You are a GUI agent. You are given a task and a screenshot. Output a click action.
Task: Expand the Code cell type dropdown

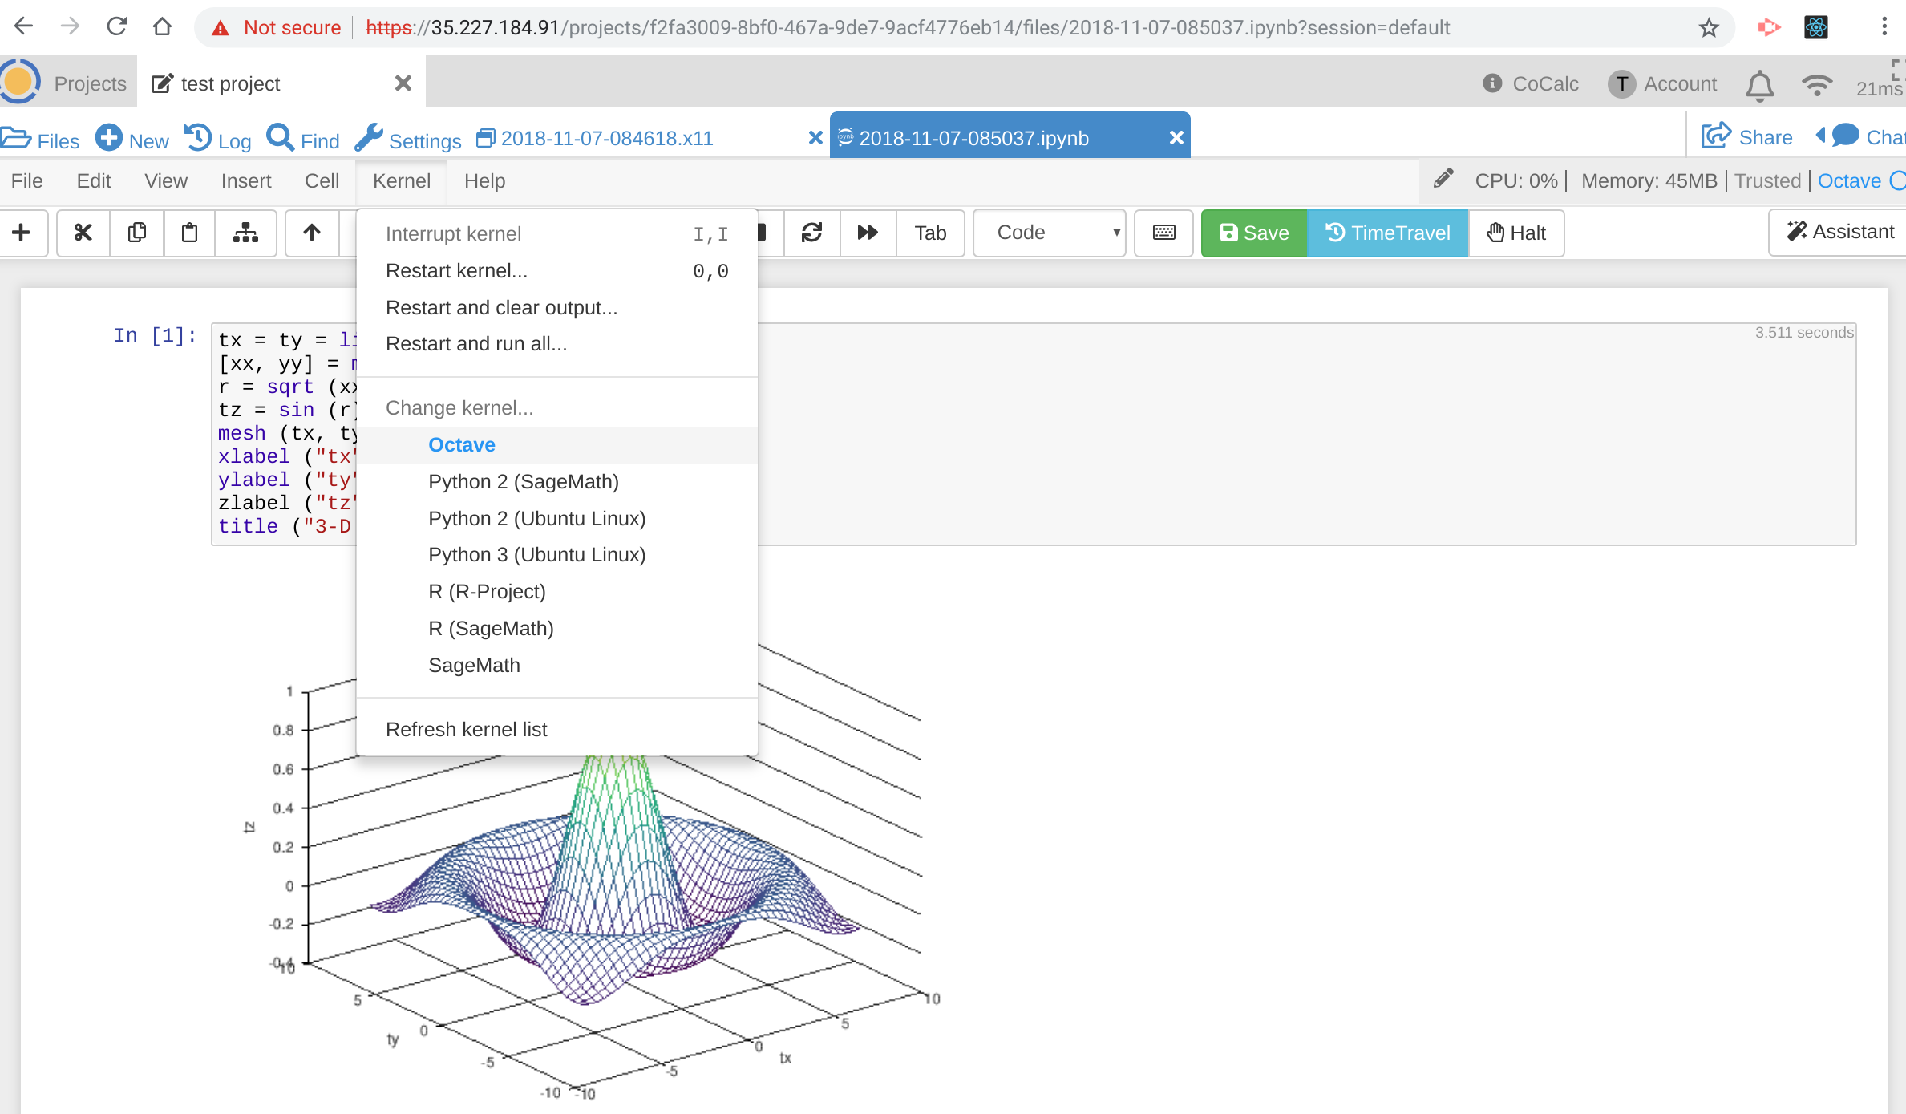pyautogui.click(x=1049, y=233)
